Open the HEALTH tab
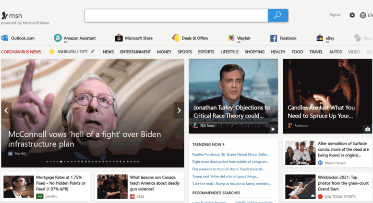Image resolution: width=373 pixels, height=203 pixels. (x=278, y=52)
